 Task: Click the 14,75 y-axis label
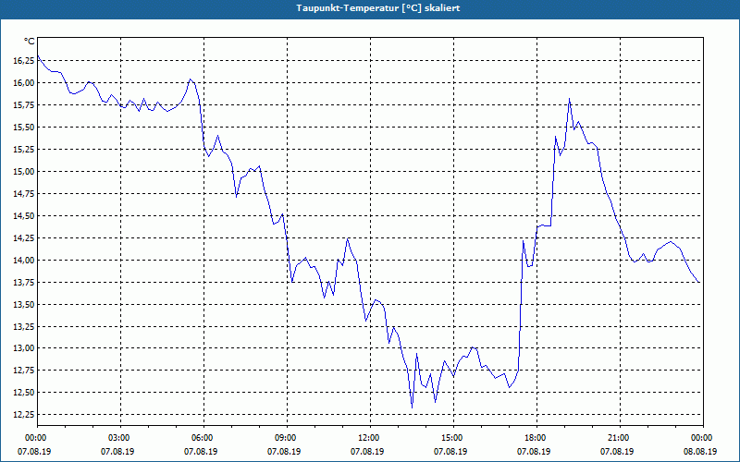click(24, 194)
